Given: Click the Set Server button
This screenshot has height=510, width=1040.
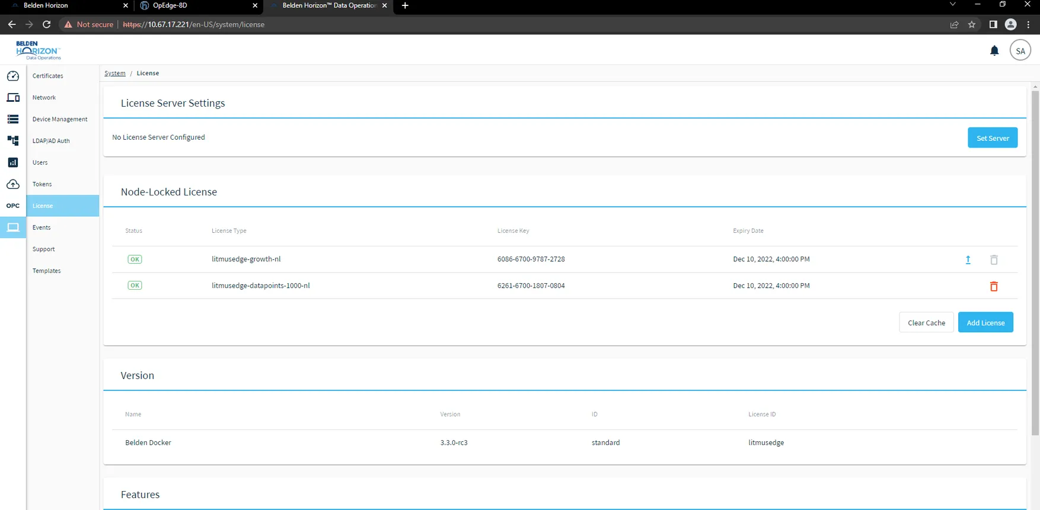Looking at the screenshot, I should [x=993, y=138].
